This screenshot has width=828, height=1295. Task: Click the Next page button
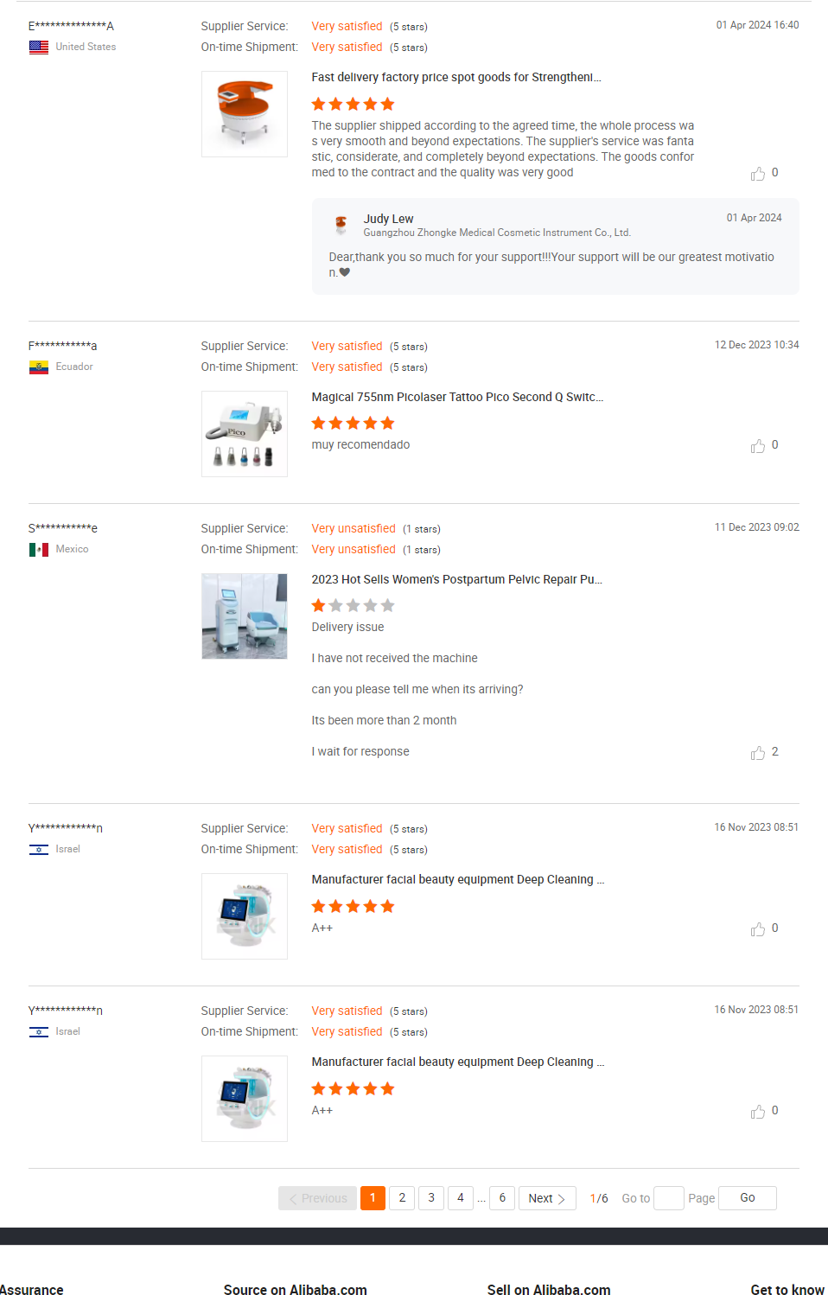tap(547, 1198)
